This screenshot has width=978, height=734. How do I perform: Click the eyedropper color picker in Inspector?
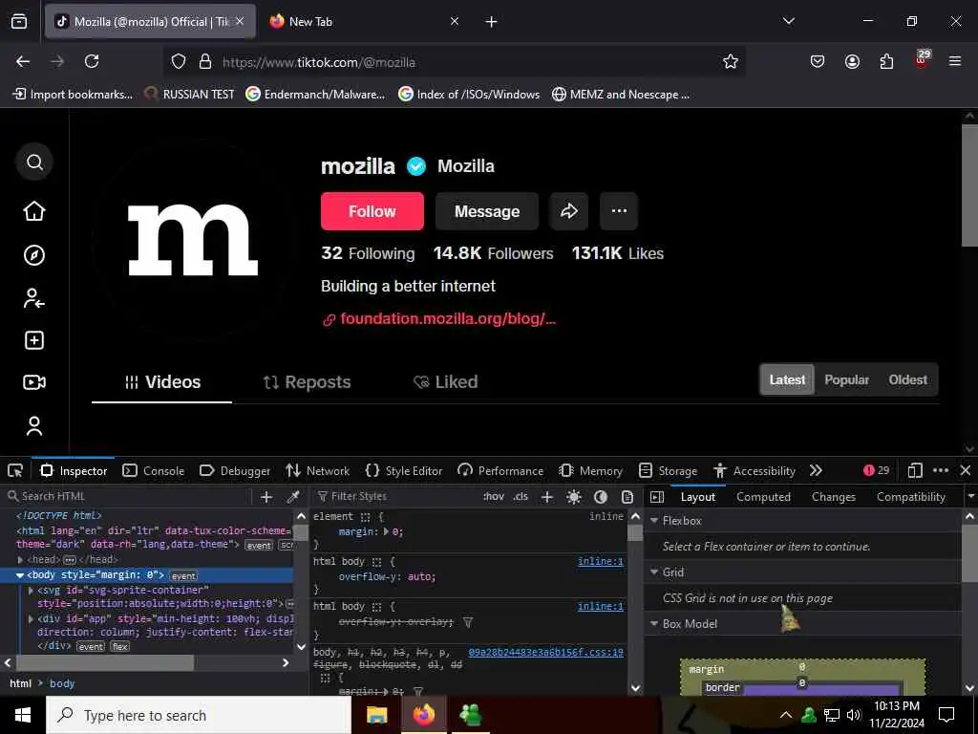293,497
